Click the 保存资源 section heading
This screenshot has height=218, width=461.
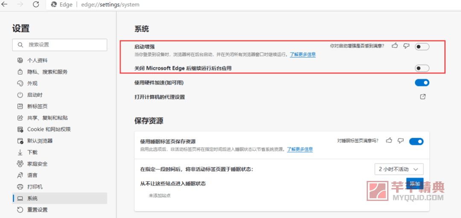click(149, 121)
